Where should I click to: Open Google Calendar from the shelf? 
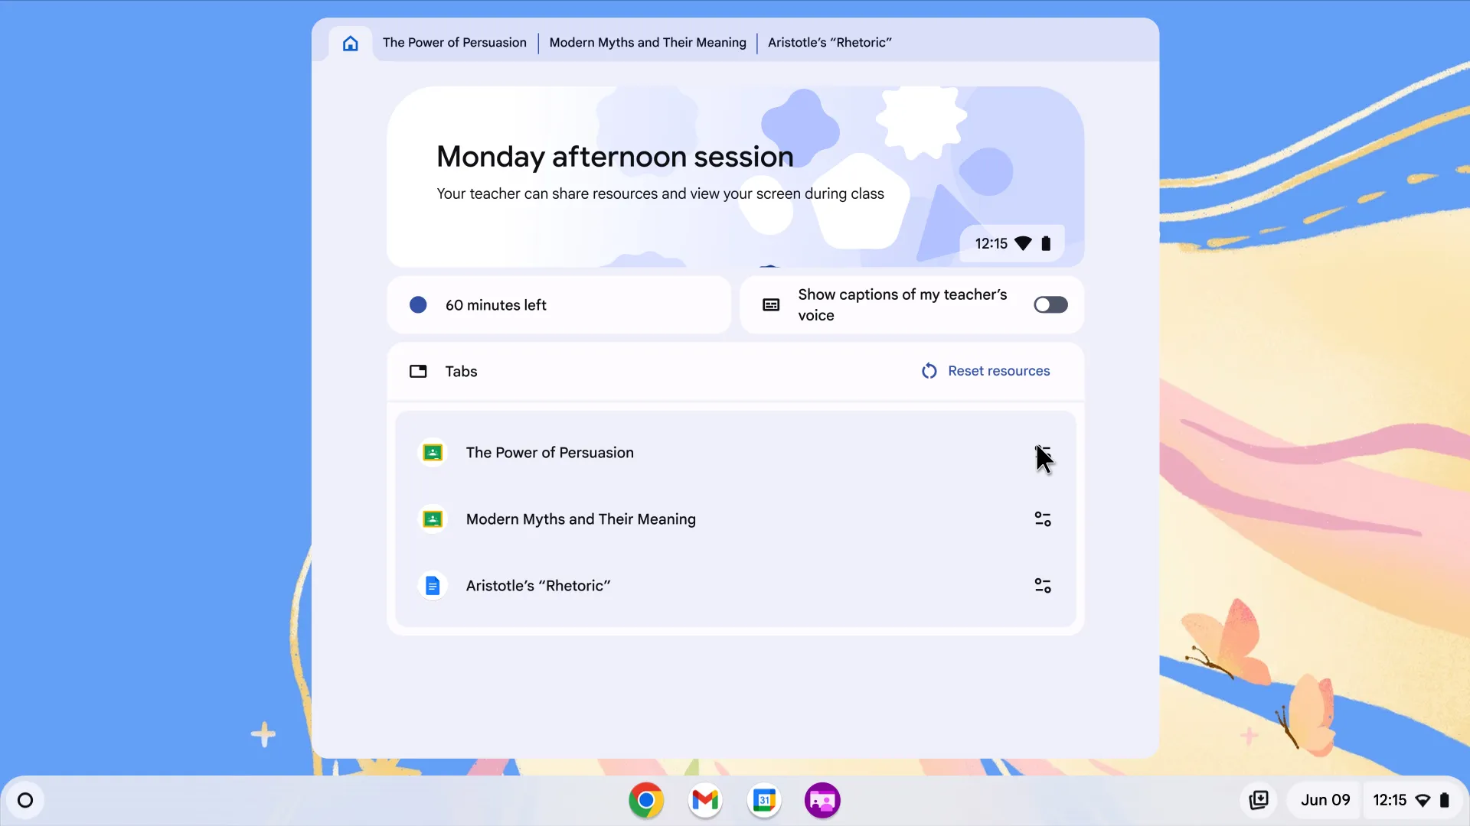[764, 800]
